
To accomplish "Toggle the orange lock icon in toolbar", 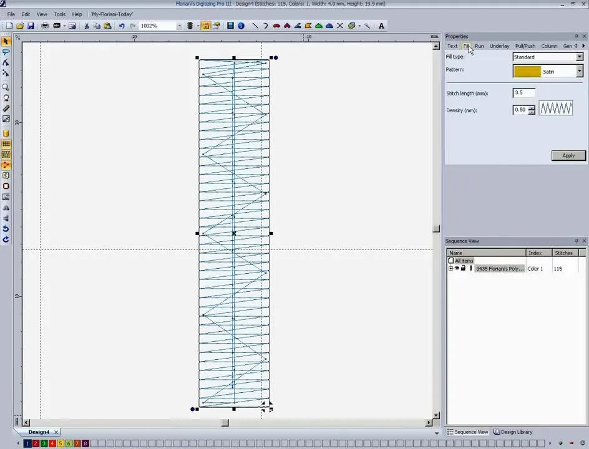I will [205, 26].
